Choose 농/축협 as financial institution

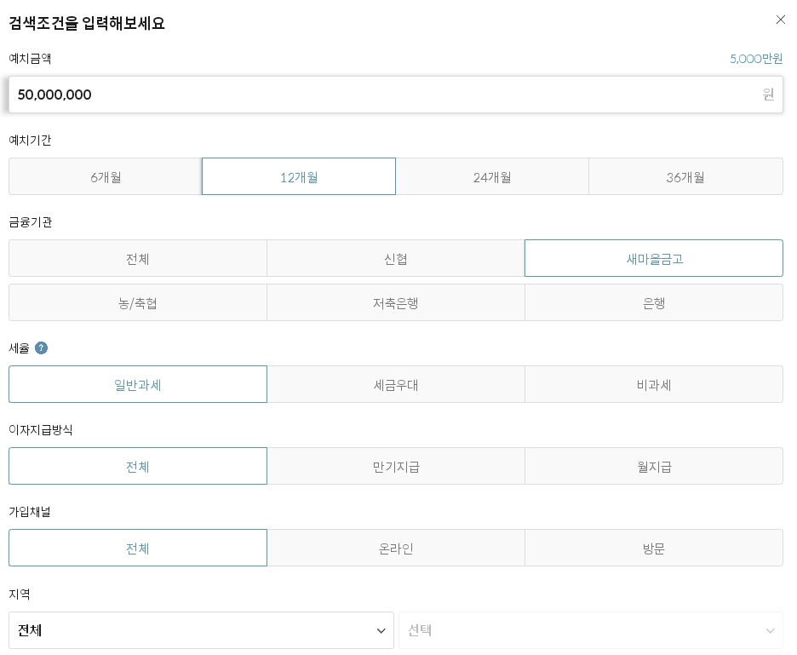pyautogui.click(x=138, y=302)
